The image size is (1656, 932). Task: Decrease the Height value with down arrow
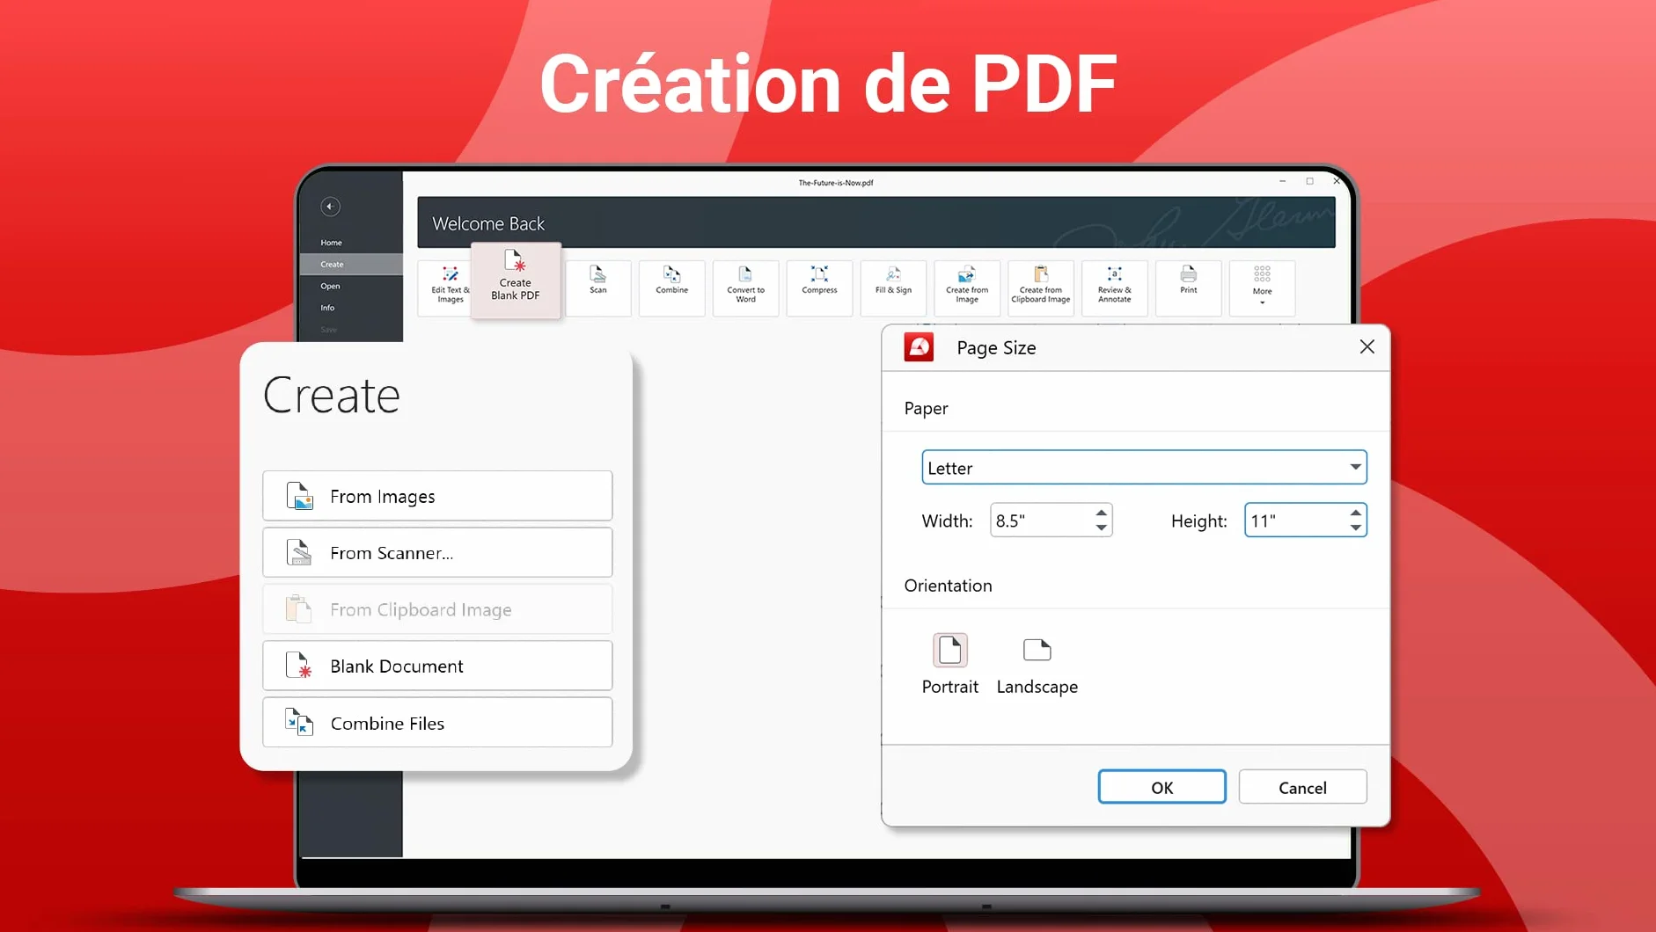pos(1356,528)
